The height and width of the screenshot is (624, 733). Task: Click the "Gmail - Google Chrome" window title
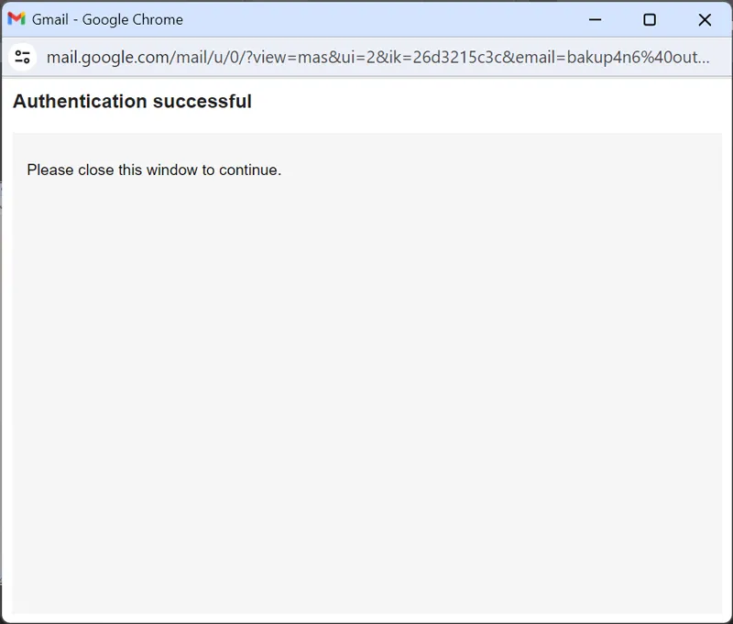(x=107, y=19)
